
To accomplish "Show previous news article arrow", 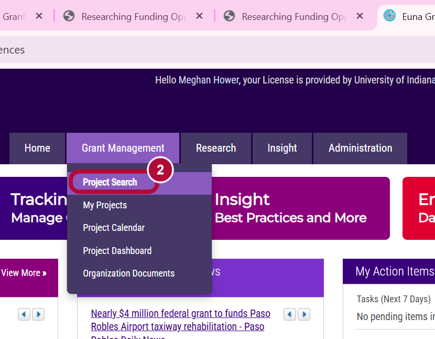I will [290, 314].
